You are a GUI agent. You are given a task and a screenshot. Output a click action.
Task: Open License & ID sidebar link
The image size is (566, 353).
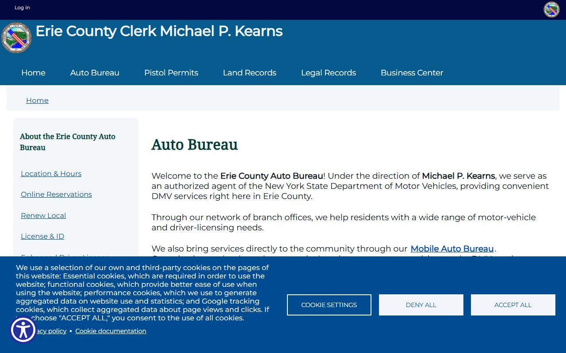(42, 236)
